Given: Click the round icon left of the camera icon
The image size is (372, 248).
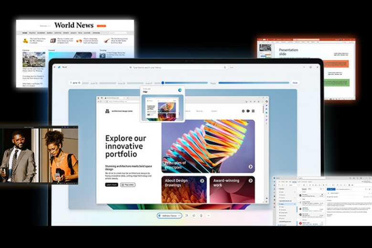Looking at the screenshot, I should pyautogui.click(x=243, y=111).
